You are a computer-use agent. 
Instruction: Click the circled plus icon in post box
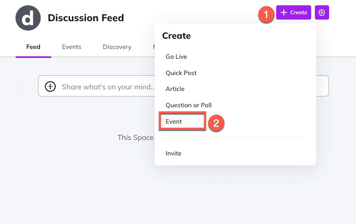pyautogui.click(x=50, y=86)
